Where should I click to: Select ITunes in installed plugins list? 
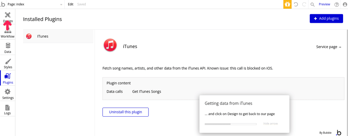(x=58, y=36)
